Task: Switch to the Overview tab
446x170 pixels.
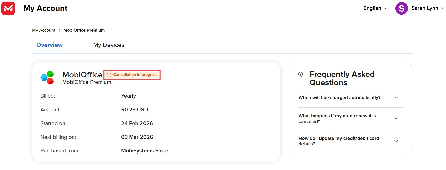Action: point(49,45)
